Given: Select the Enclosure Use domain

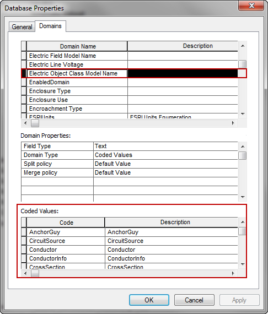Looking at the screenshot, I should point(77,100).
